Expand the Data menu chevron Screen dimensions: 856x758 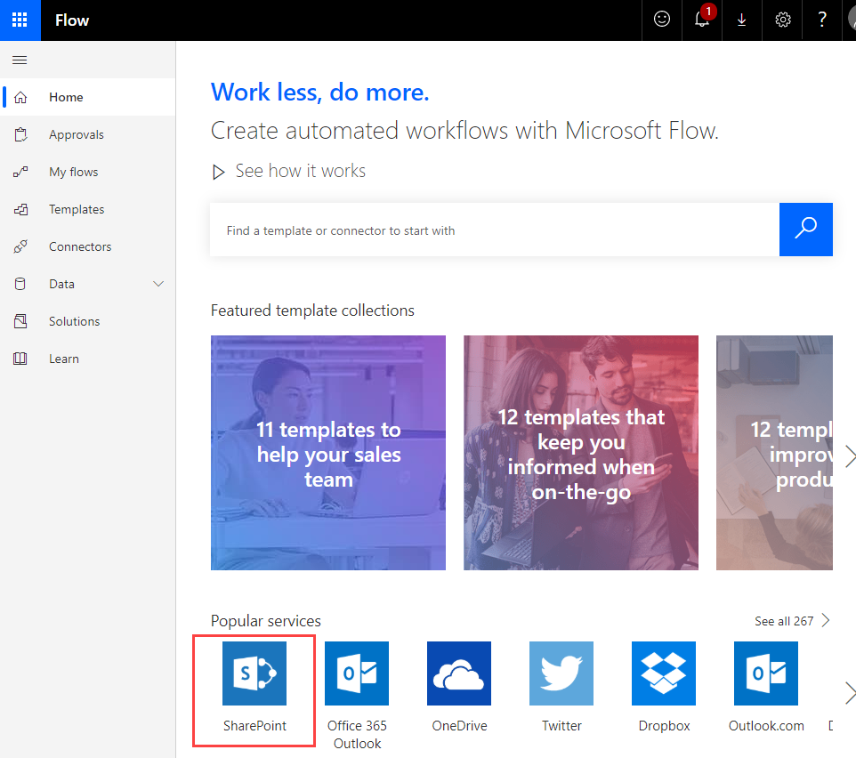(x=158, y=284)
